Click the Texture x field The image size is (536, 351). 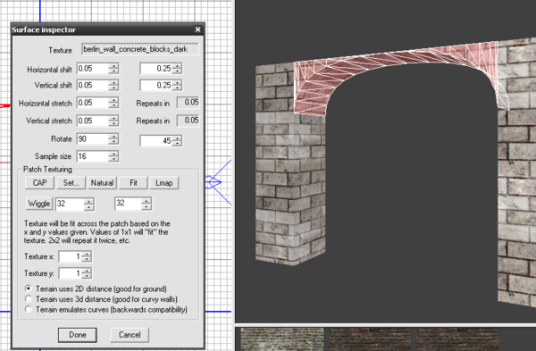pos(71,256)
